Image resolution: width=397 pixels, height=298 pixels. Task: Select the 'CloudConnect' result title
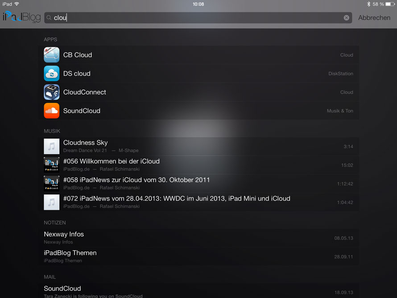85,92
